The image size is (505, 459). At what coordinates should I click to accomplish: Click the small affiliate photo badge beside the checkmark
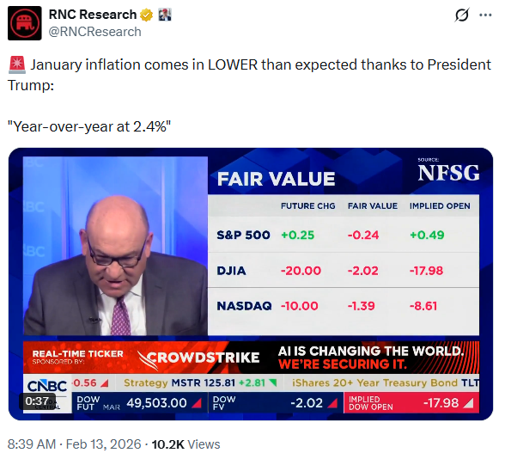tap(165, 15)
